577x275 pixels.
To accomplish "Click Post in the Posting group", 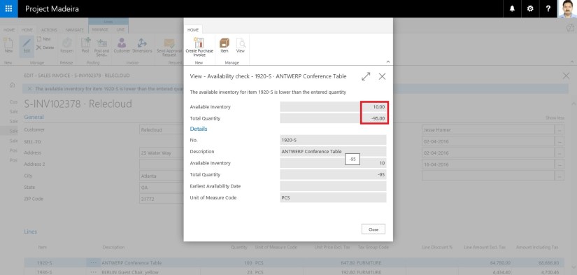I will click(x=85, y=46).
